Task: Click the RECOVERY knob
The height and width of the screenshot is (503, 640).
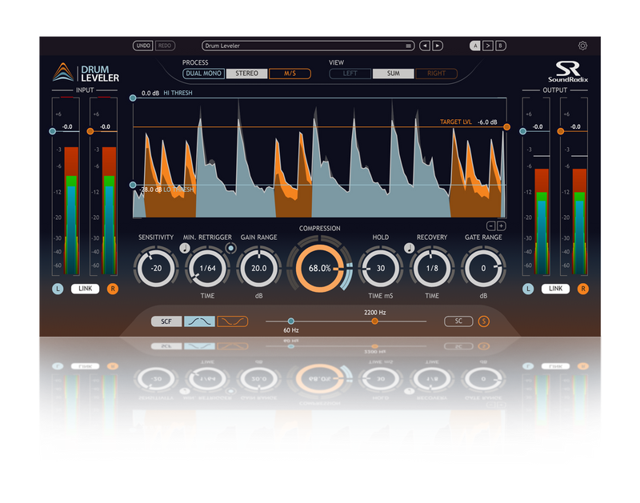Action: [x=432, y=268]
